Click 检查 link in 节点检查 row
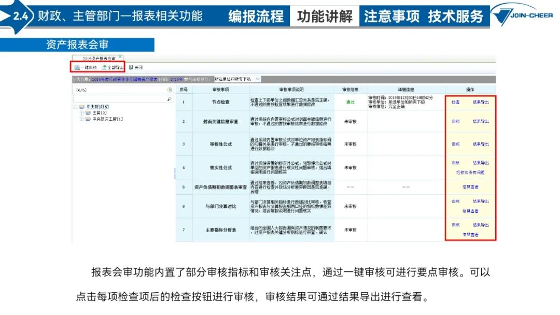The image size is (560, 315). click(455, 102)
